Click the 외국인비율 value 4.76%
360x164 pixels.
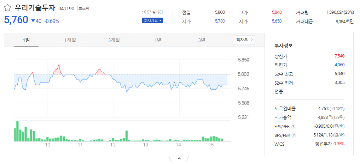(x=324, y=109)
